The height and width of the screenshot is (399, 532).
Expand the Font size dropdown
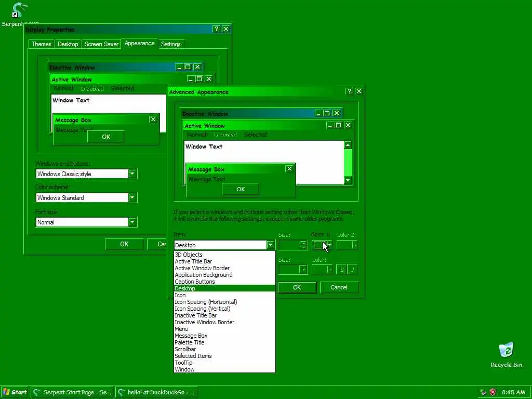pyautogui.click(x=132, y=222)
